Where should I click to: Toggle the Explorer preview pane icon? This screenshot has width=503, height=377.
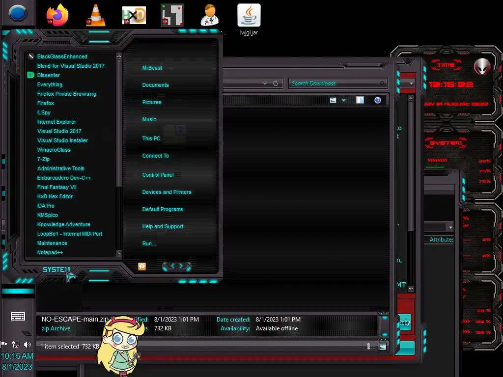[360, 100]
